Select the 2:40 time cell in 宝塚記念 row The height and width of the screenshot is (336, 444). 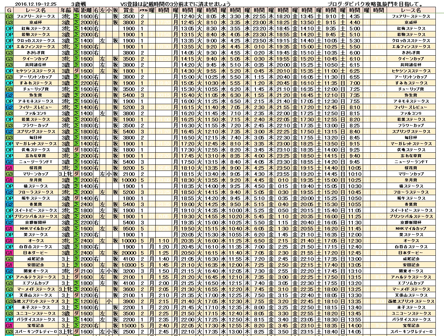(x=163, y=326)
